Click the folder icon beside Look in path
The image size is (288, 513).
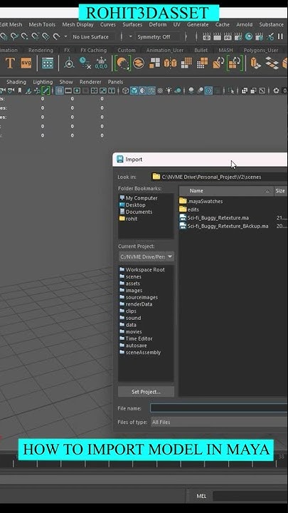tap(156, 177)
